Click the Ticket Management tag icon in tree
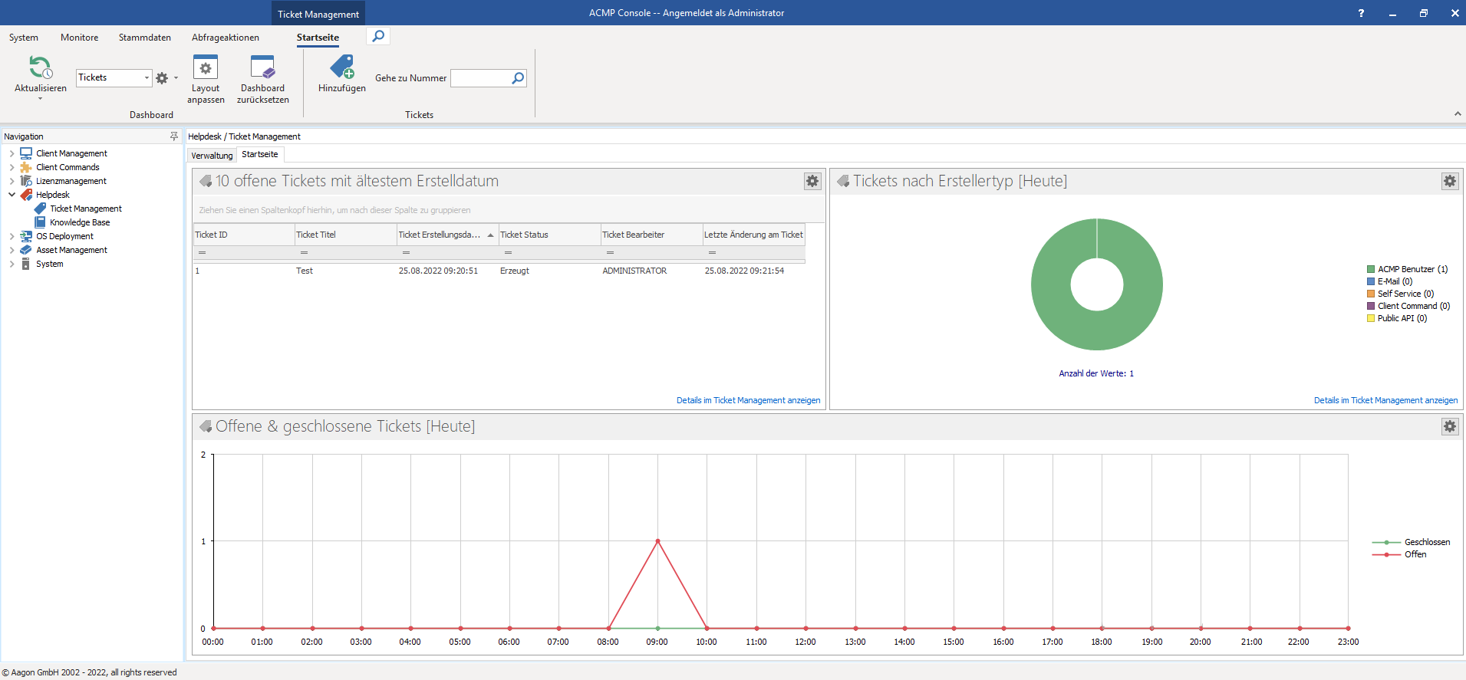 tap(40, 209)
